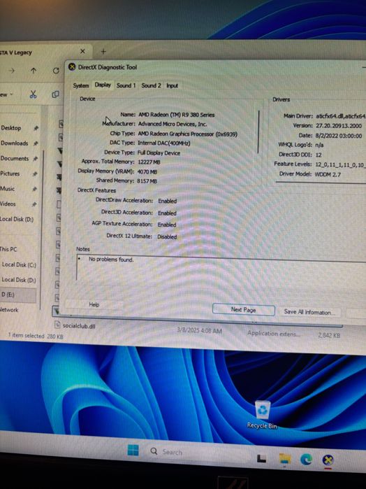Select This PC in sidebar
The image size is (366, 489).
[8, 249]
